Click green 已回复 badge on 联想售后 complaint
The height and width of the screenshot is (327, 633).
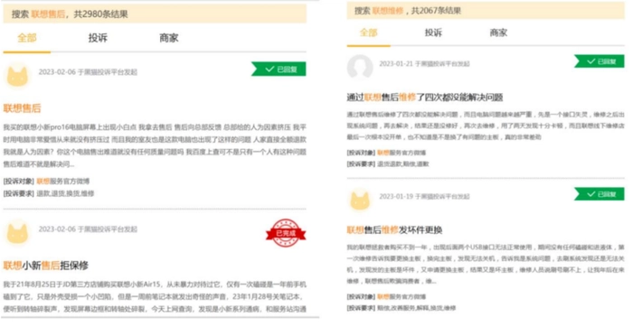pyautogui.click(x=279, y=70)
